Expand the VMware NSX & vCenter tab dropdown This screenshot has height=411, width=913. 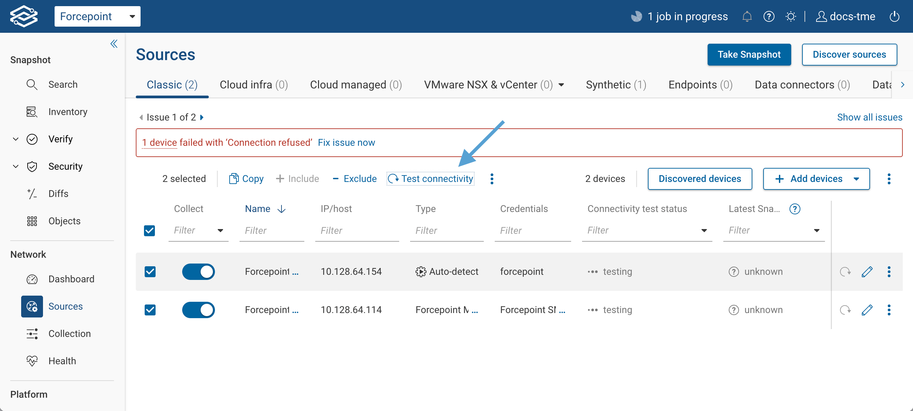click(x=561, y=85)
